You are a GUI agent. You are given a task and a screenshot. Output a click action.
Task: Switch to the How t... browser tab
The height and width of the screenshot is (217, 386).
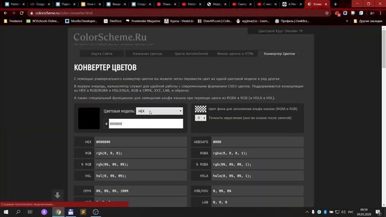click(x=91, y=4)
